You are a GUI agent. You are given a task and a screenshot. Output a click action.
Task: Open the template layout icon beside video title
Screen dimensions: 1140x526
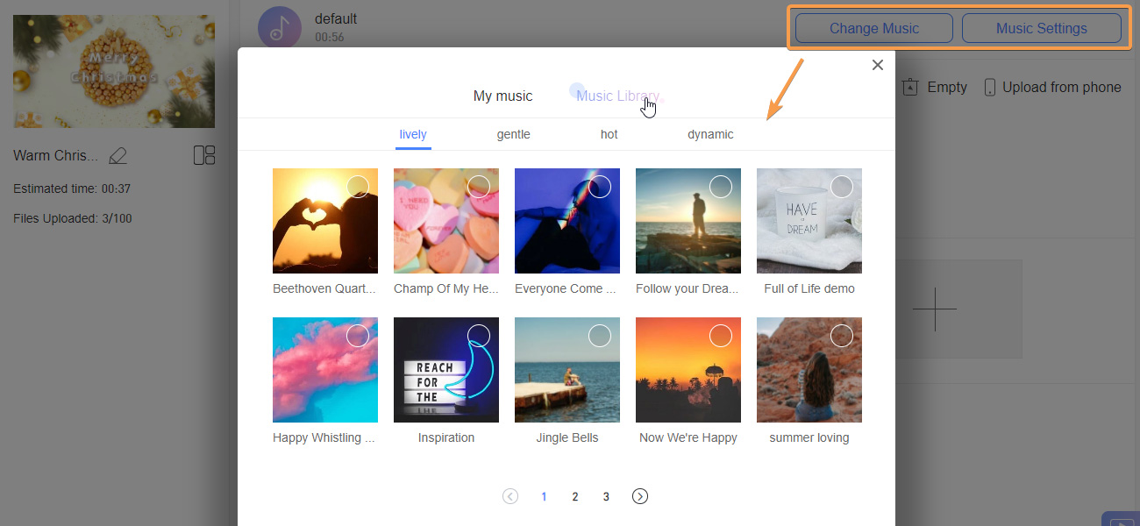click(204, 154)
